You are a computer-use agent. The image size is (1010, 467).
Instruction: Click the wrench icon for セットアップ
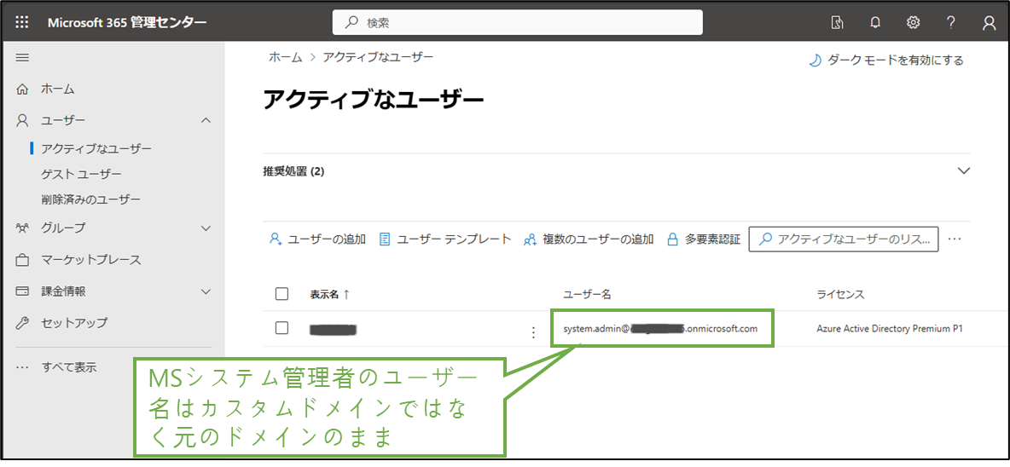[22, 323]
